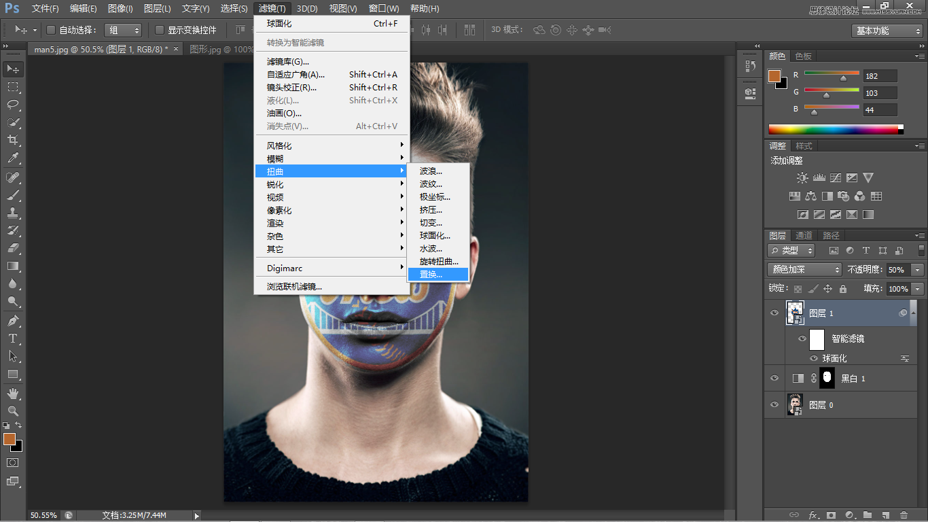Switch to the 样式 panel tab
Image resolution: width=928 pixels, height=522 pixels.
tap(804, 145)
